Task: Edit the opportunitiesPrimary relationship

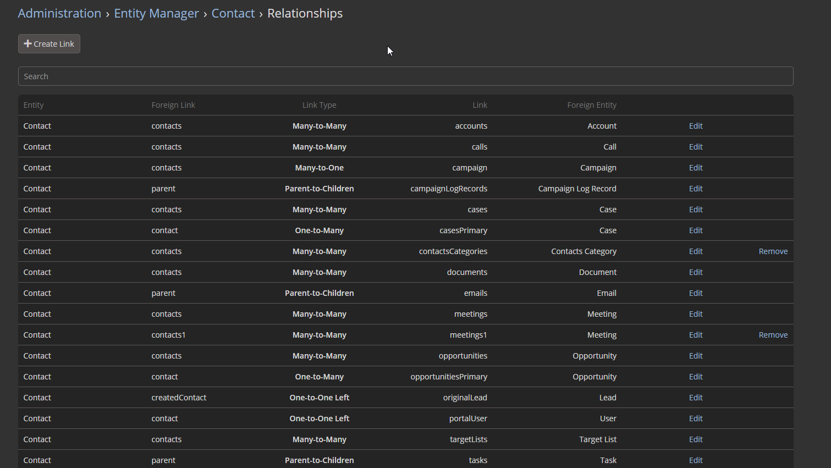Action: [x=695, y=377]
